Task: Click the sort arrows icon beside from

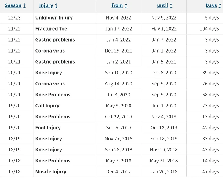Action: 126,6
